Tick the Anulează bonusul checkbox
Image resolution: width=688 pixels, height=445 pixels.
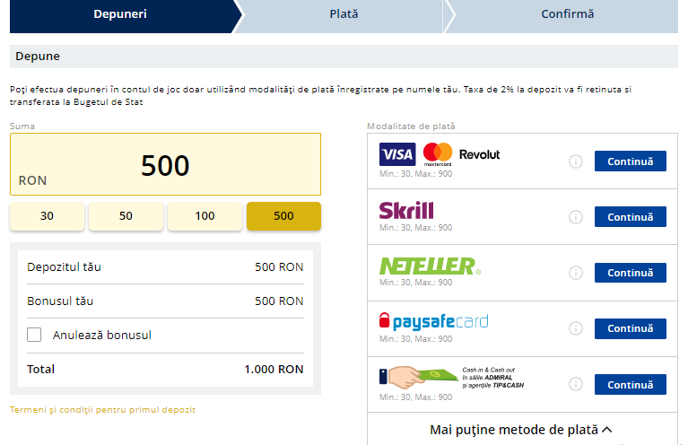point(34,335)
